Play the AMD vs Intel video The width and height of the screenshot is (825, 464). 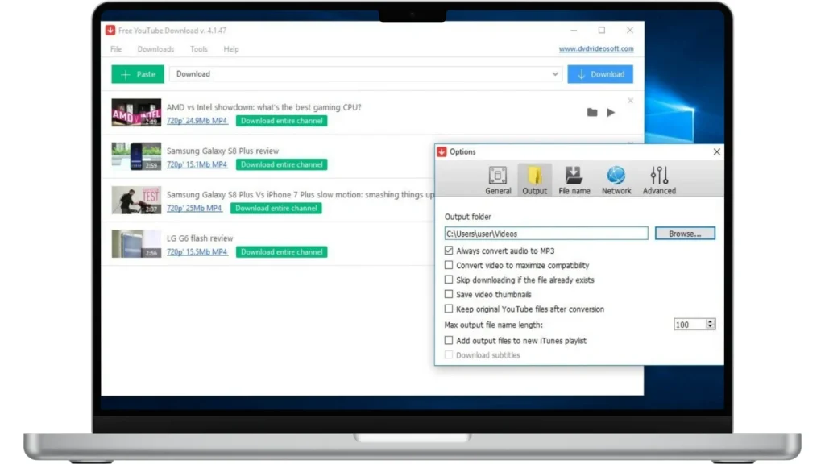coord(611,113)
